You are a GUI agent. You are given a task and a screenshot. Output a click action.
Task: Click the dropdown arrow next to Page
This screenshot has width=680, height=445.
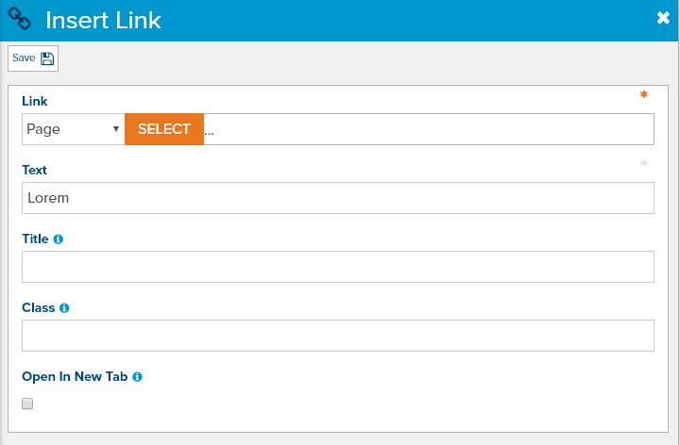(116, 129)
